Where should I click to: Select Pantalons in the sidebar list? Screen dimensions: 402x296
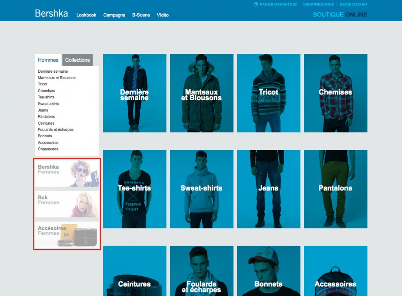pyautogui.click(x=46, y=116)
